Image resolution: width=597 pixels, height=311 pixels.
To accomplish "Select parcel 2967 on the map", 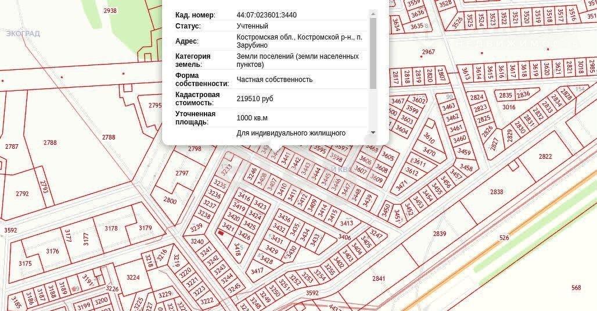I will (428, 52).
